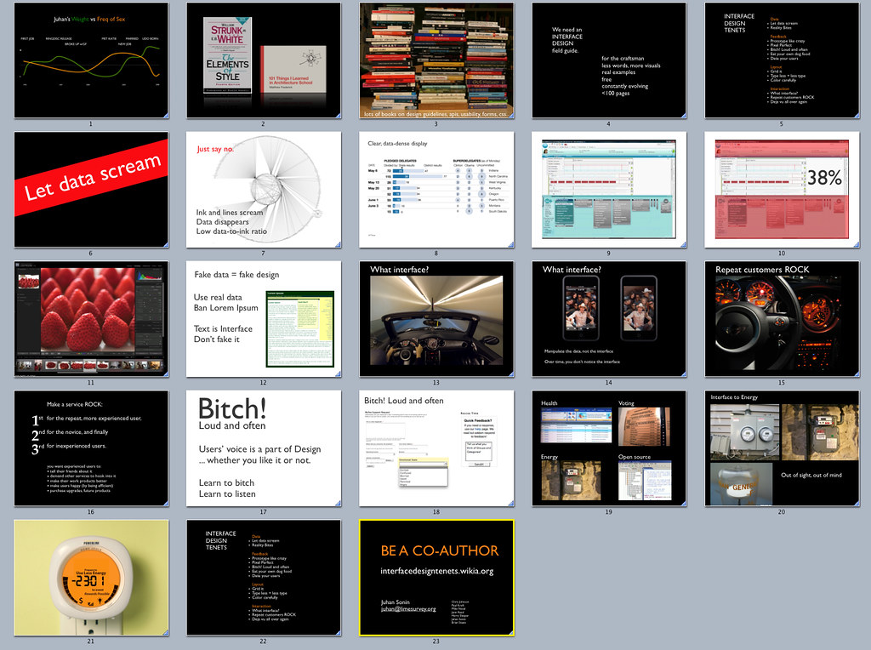Image resolution: width=871 pixels, height=650 pixels.
Task: Select the 'Clear, data-dense display' slide
Action: click(x=435, y=189)
